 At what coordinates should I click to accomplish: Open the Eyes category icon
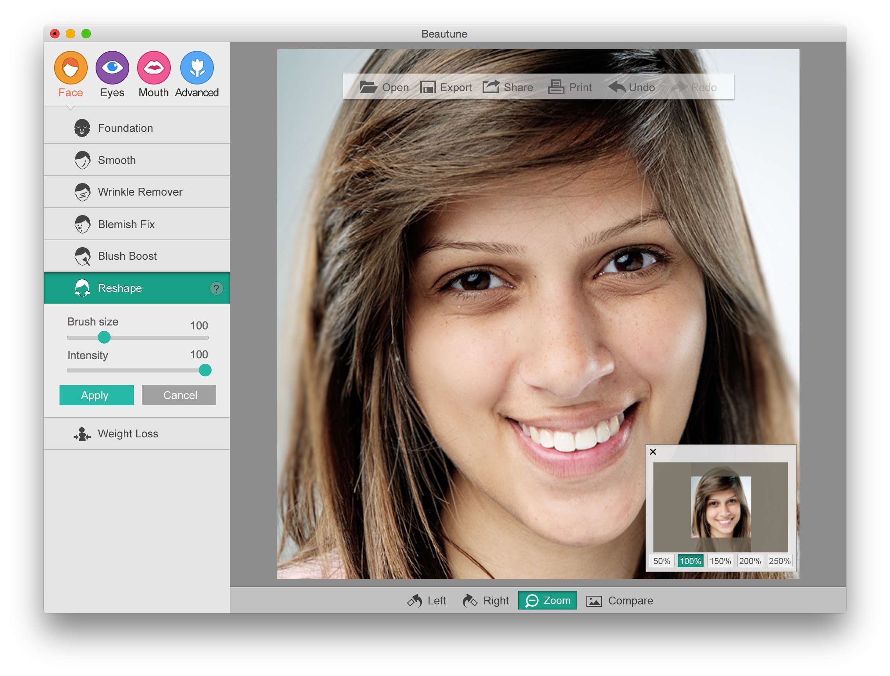point(112,68)
